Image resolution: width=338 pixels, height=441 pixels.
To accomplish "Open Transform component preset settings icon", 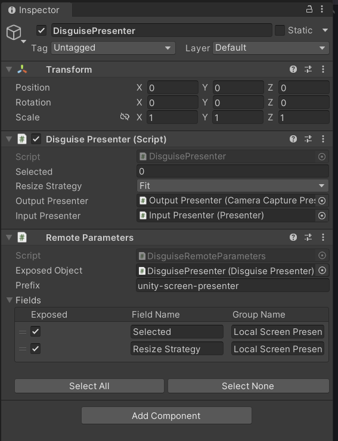I will pos(308,69).
